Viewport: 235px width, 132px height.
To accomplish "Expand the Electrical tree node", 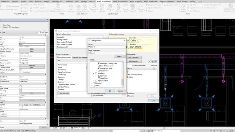I will point(91,83).
